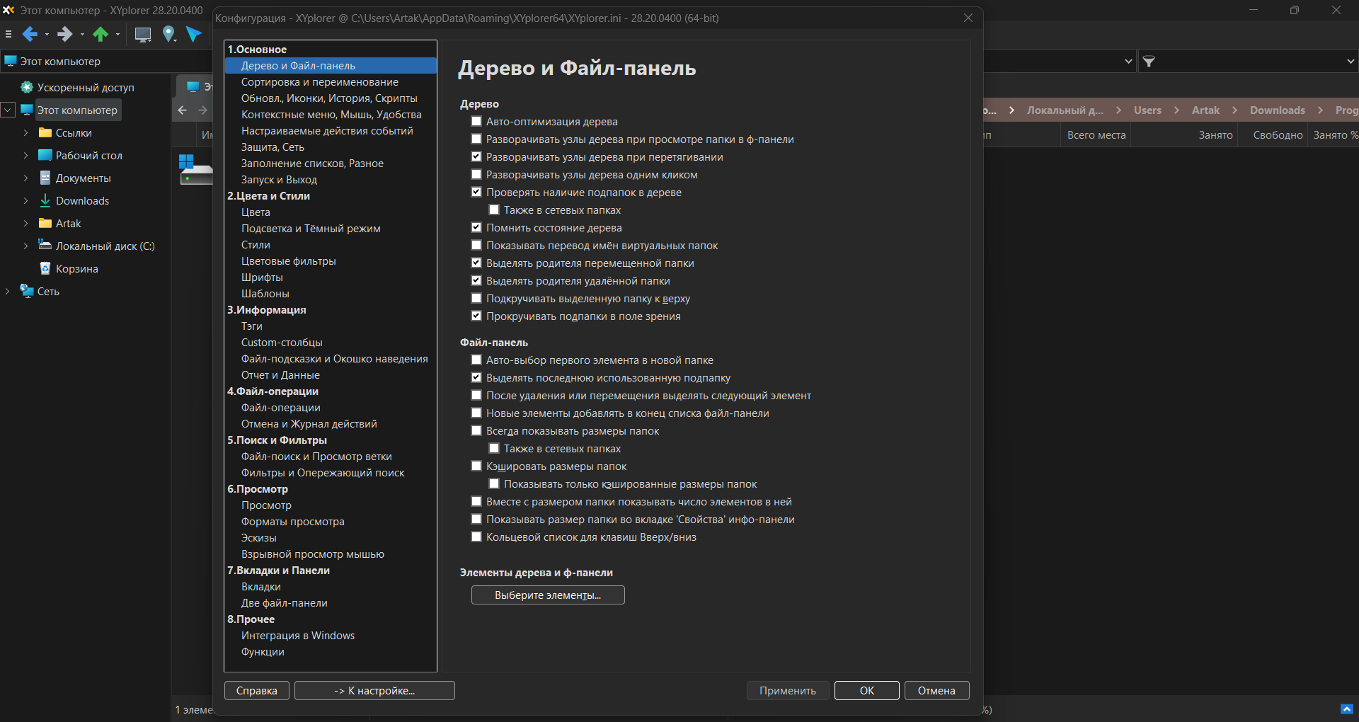Click 'Users' in the breadcrumb path
The image size is (1359, 722).
1147,110
